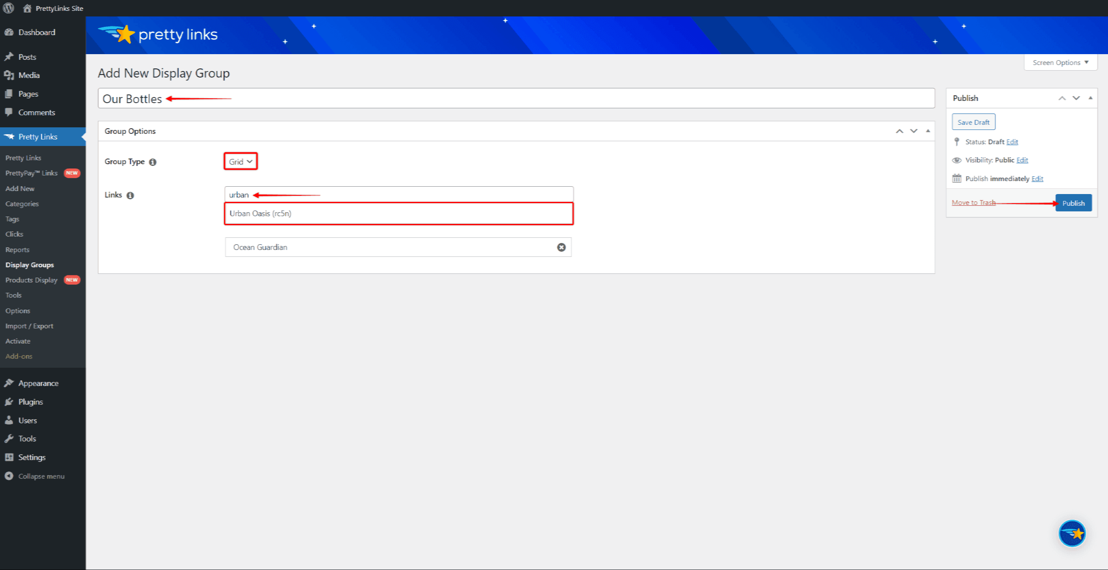
Task: Click the Dashboard icon in sidebar
Action: coord(9,32)
